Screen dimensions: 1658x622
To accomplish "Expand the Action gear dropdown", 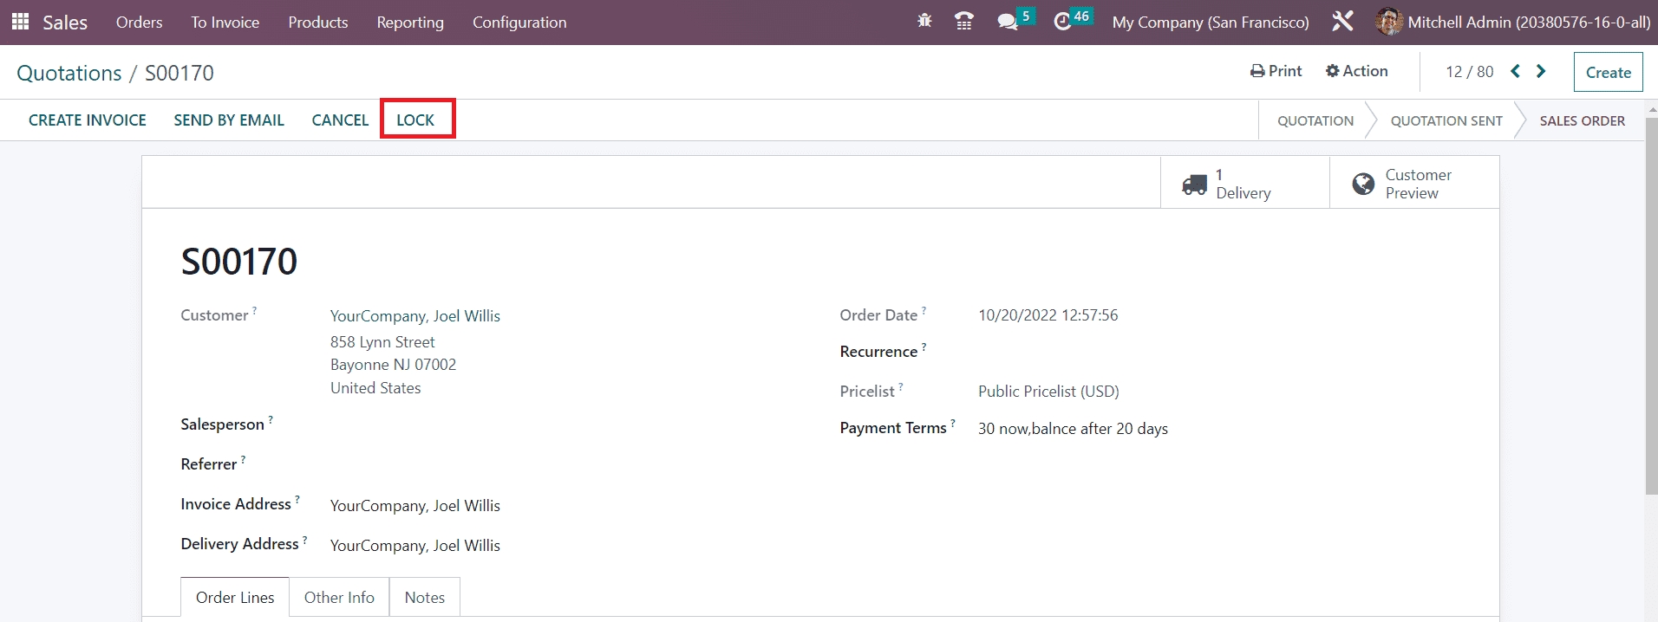I will pyautogui.click(x=1356, y=71).
